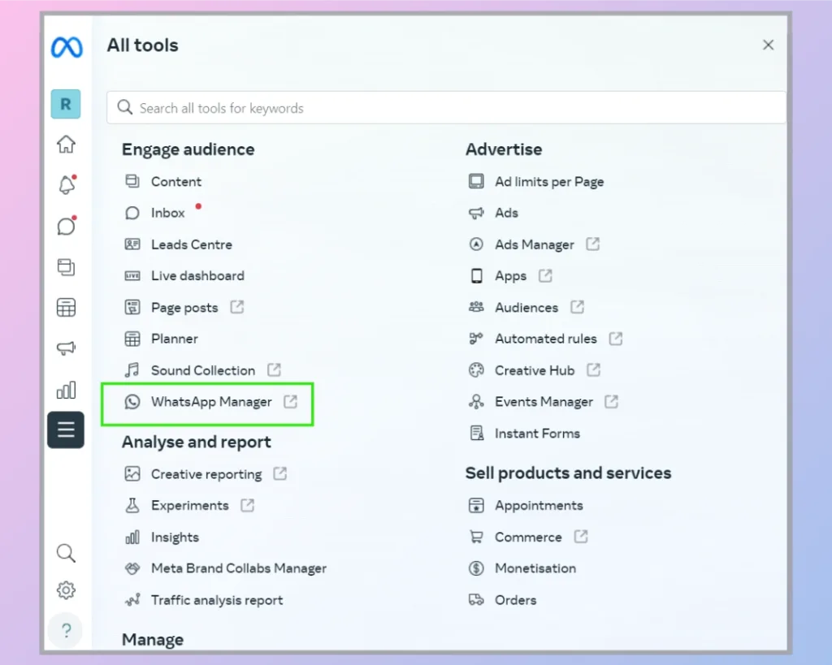Open Commerce tool

click(x=528, y=538)
